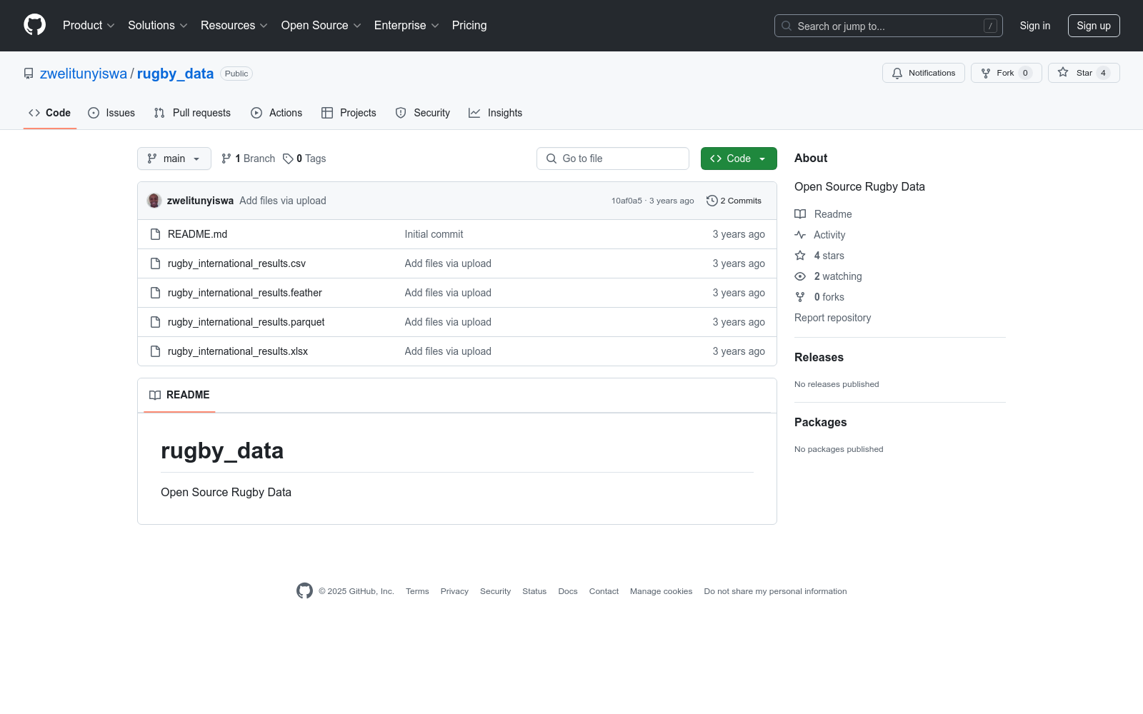
Task: Open zwelitunyiswa owner profile link
Action: coord(84,74)
